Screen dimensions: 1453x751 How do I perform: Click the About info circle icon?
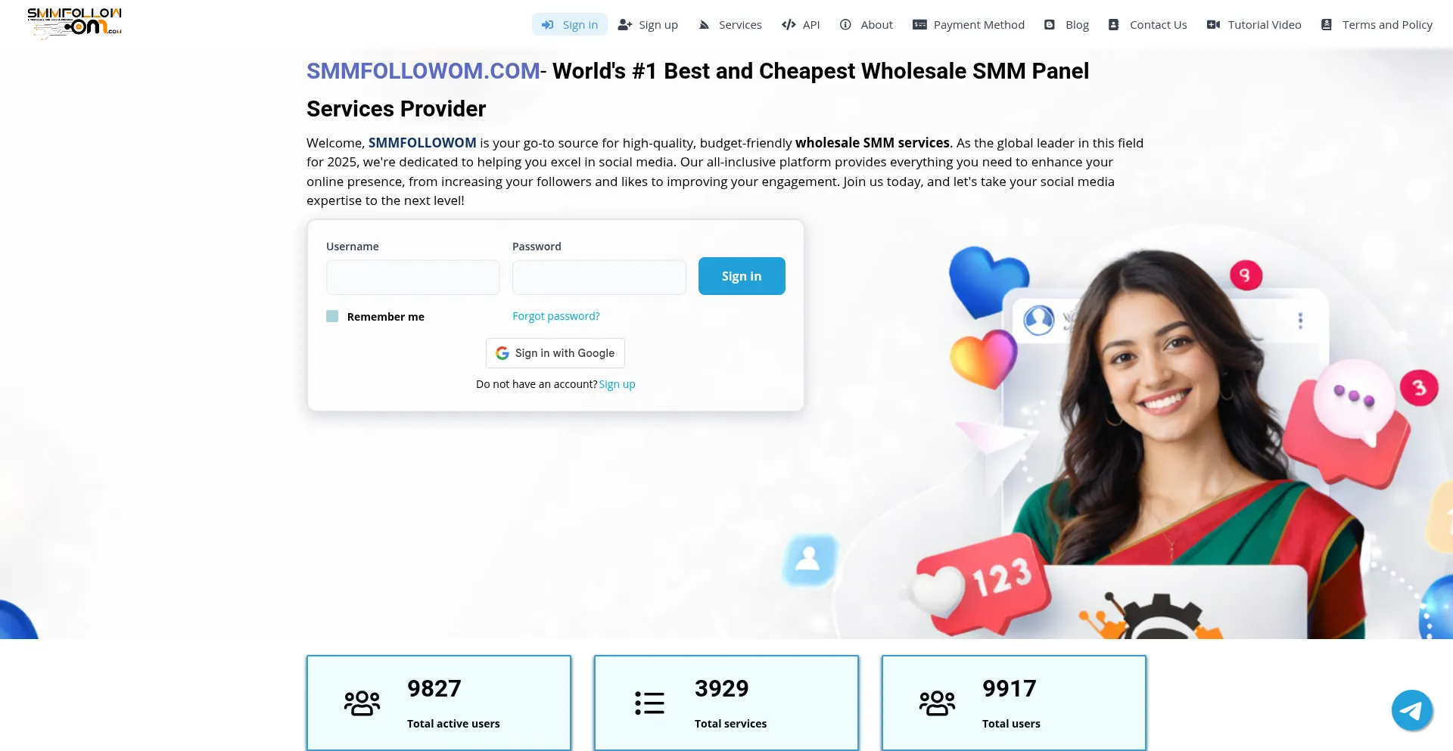point(845,25)
